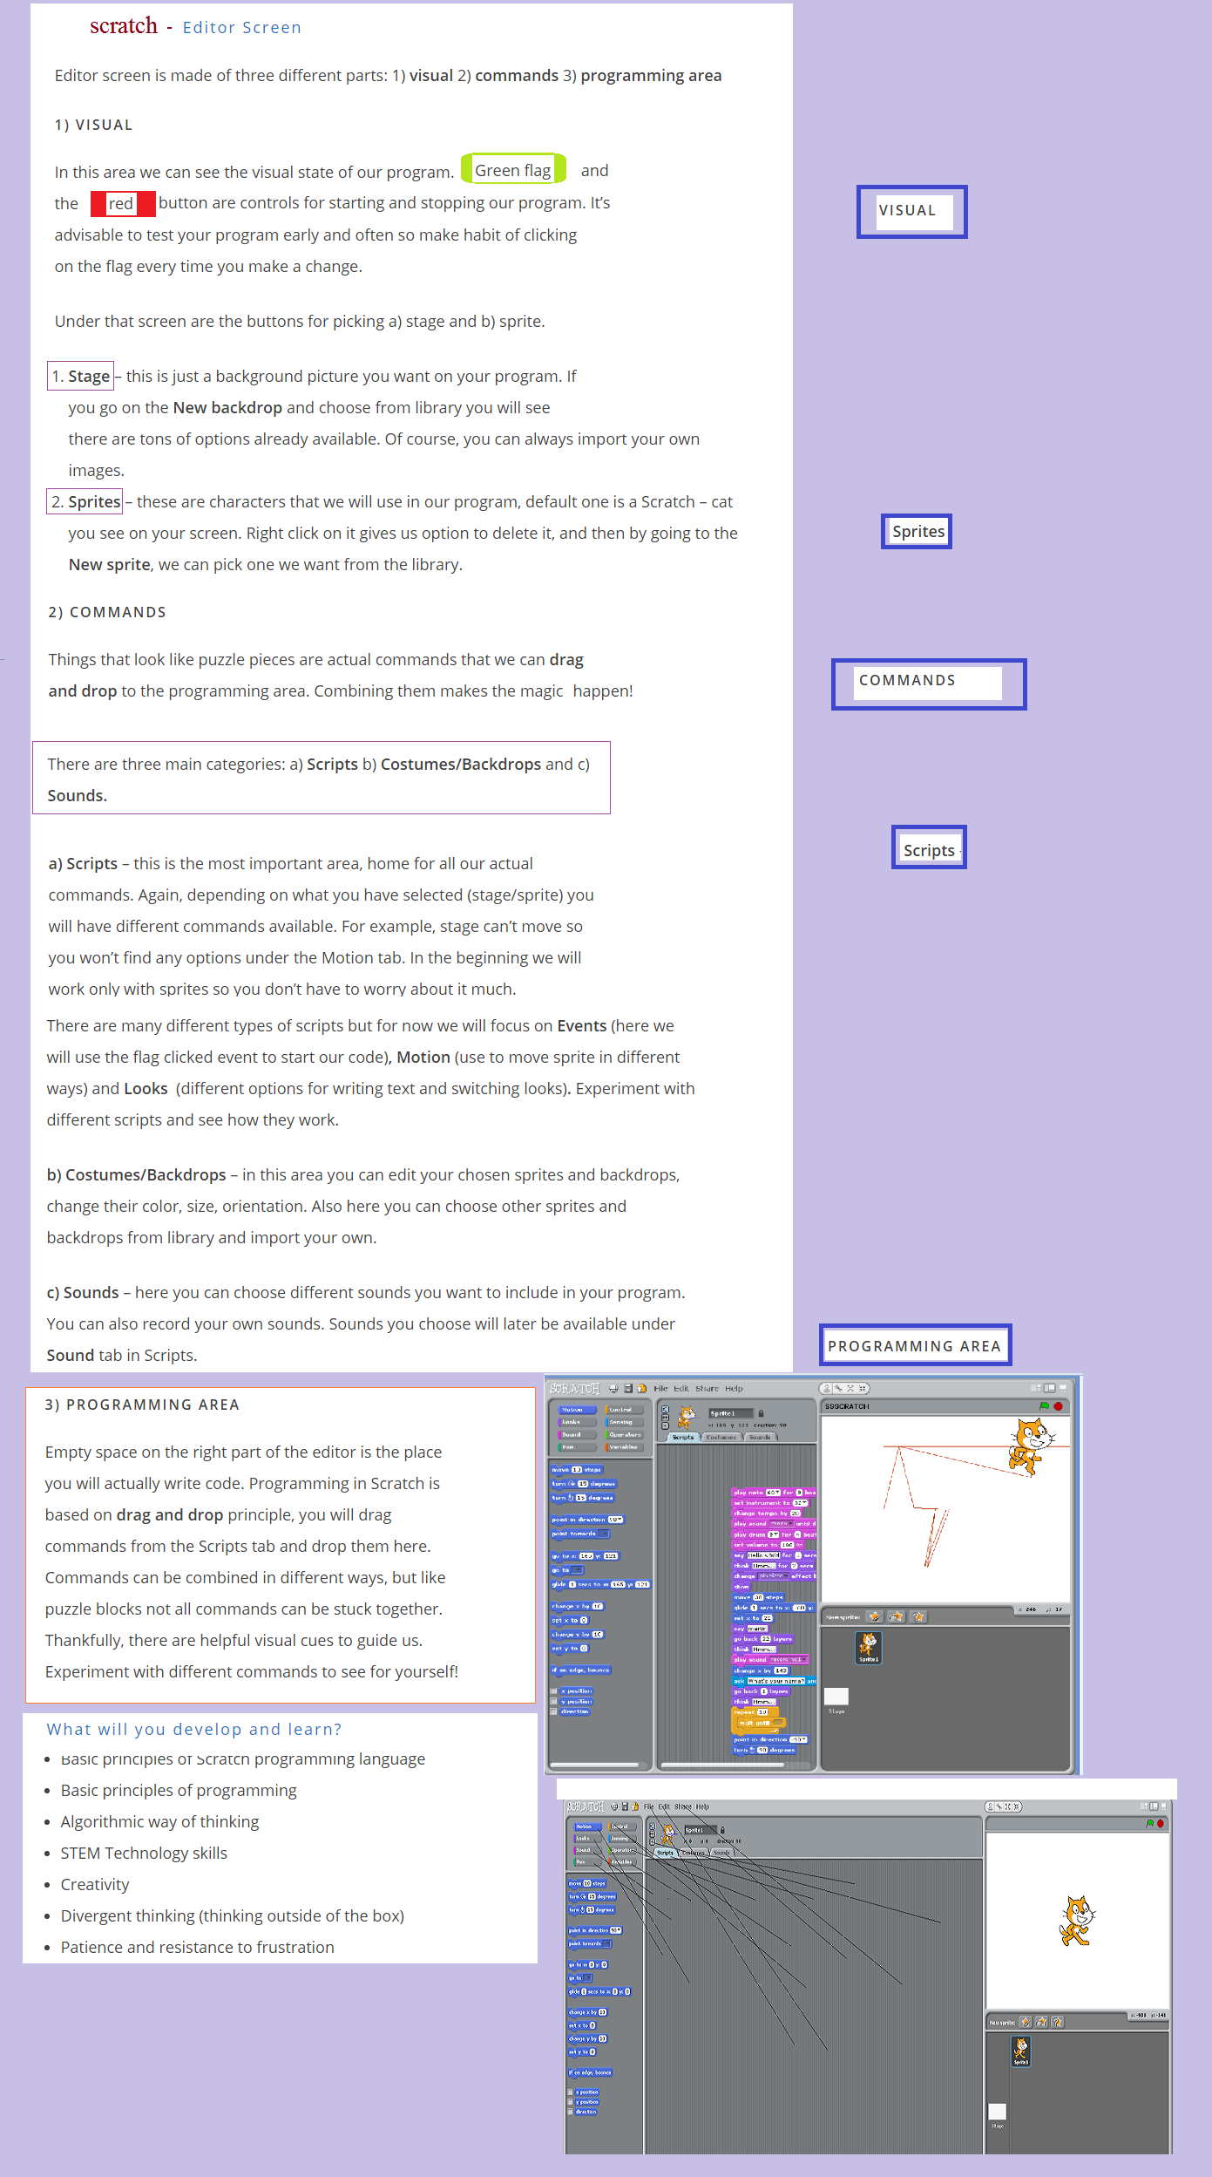Viewport: 1212px width, 2177px height.
Task: Open File menu in SSSCRATCH Scratch window
Action: tap(660, 1389)
